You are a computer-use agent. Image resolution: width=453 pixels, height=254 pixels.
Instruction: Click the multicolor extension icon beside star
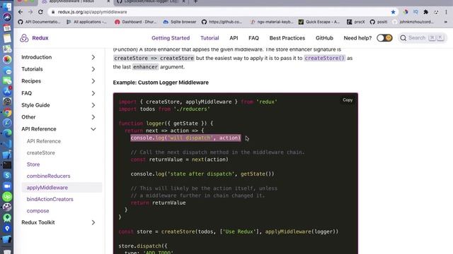click(x=406, y=12)
